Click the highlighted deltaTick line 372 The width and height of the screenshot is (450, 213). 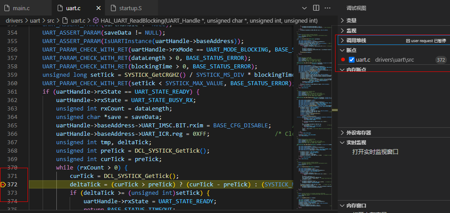[161, 184]
